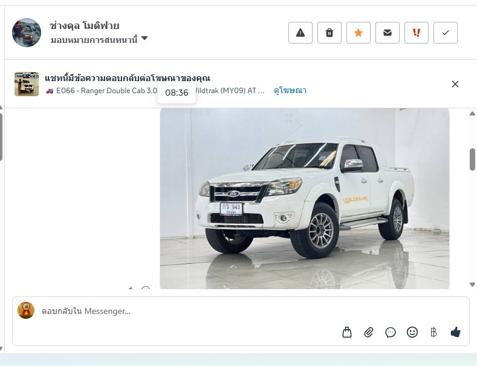Attach a file with paperclip icon
Viewport: 477px width, 366px height.
(x=369, y=332)
